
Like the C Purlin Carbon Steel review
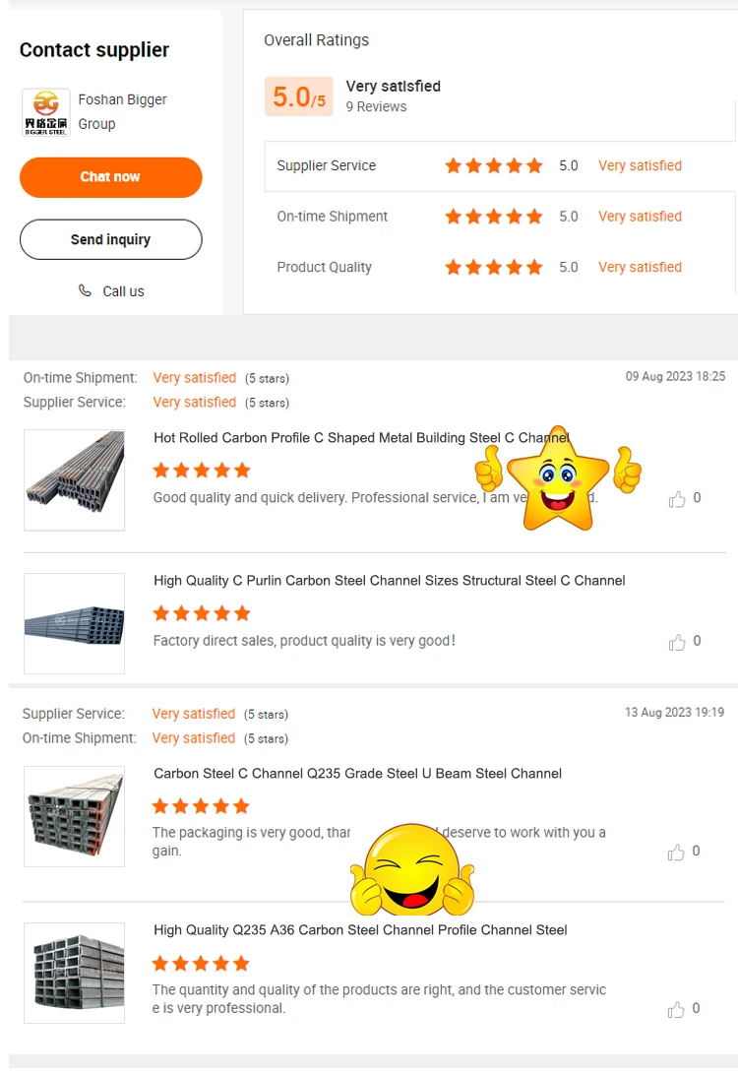pos(677,642)
